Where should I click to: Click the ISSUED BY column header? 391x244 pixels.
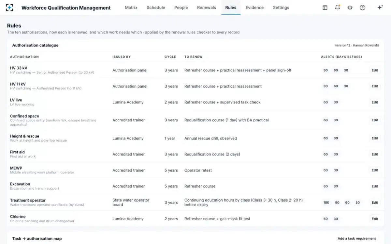pyautogui.click(x=122, y=57)
